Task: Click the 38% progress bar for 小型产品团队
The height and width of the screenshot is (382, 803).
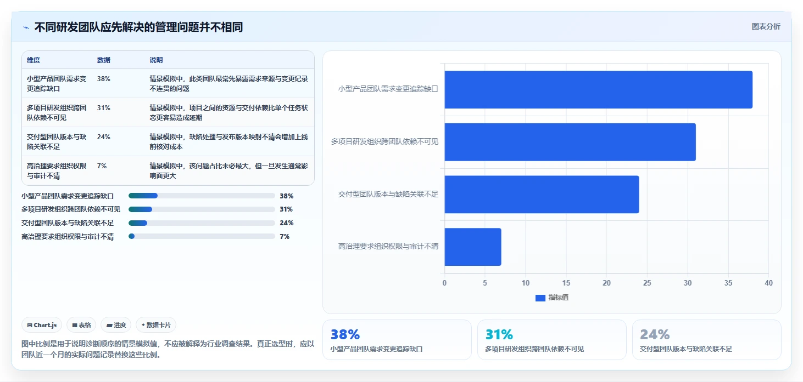Action: pos(202,196)
